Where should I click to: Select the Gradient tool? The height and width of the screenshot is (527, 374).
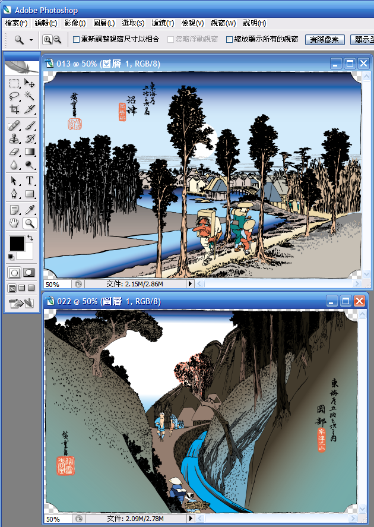click(30, 152)
